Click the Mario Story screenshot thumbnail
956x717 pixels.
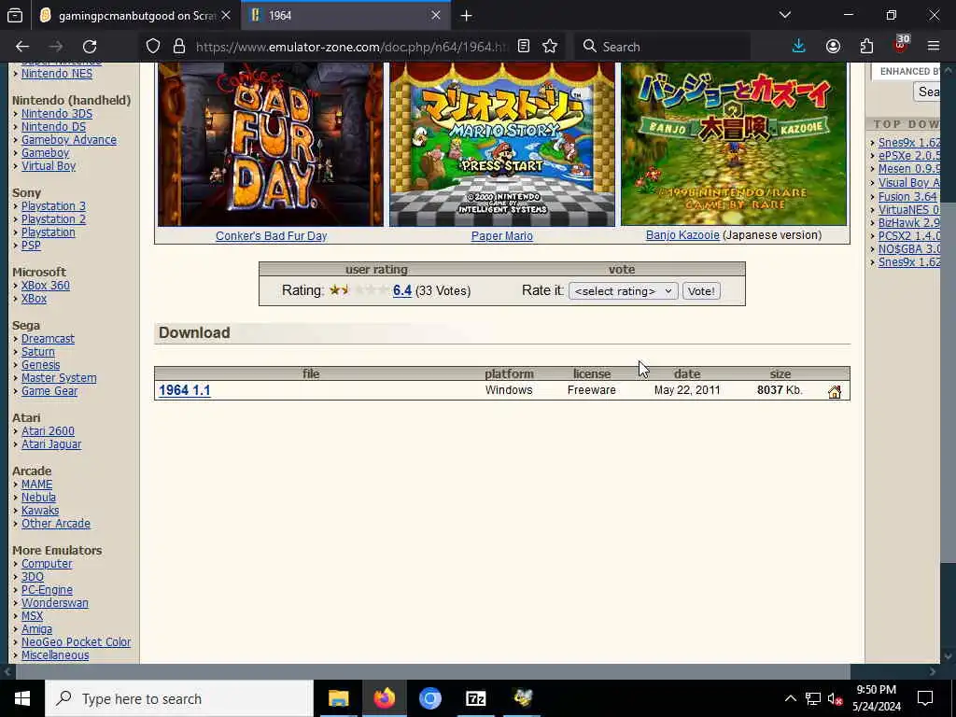coord(502,144)
